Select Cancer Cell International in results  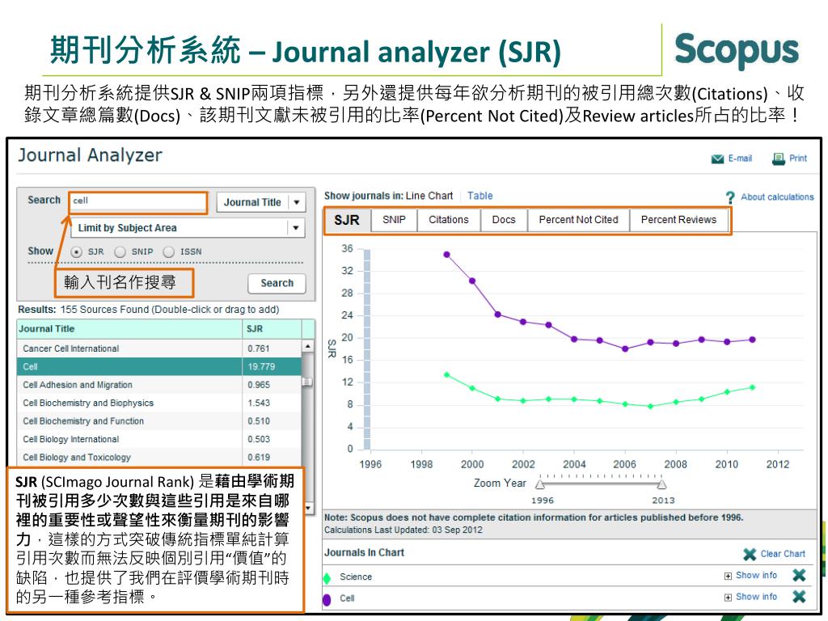(159, 349)
